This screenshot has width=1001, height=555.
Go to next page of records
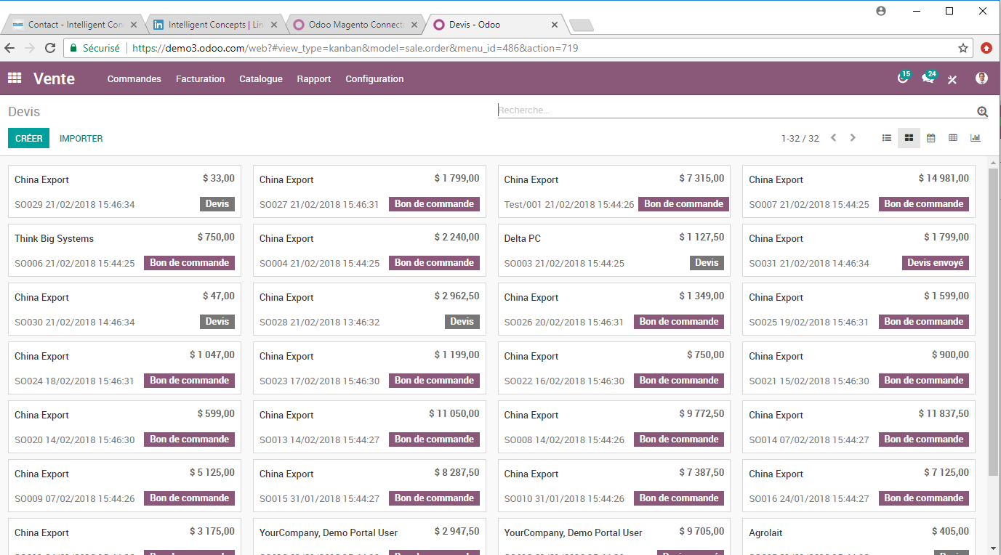click(x=853, y=138)
